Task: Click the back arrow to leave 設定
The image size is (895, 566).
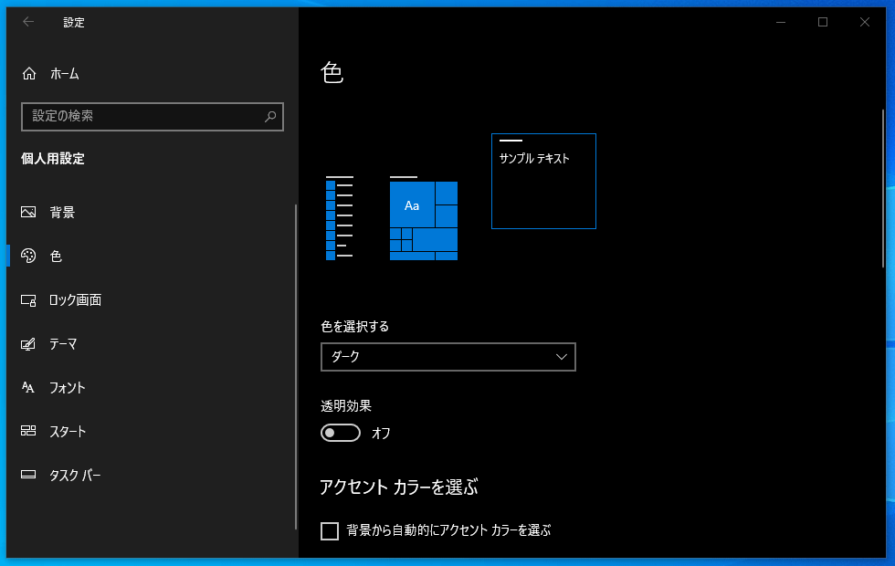Action: [28, 22]
